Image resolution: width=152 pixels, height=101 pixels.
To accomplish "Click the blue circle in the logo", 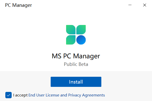I will click(x=81, y=39).
